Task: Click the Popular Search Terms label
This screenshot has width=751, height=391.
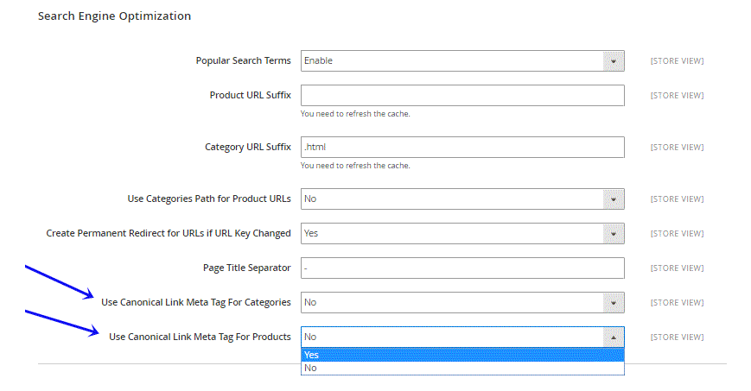Action: pos(244,60)
